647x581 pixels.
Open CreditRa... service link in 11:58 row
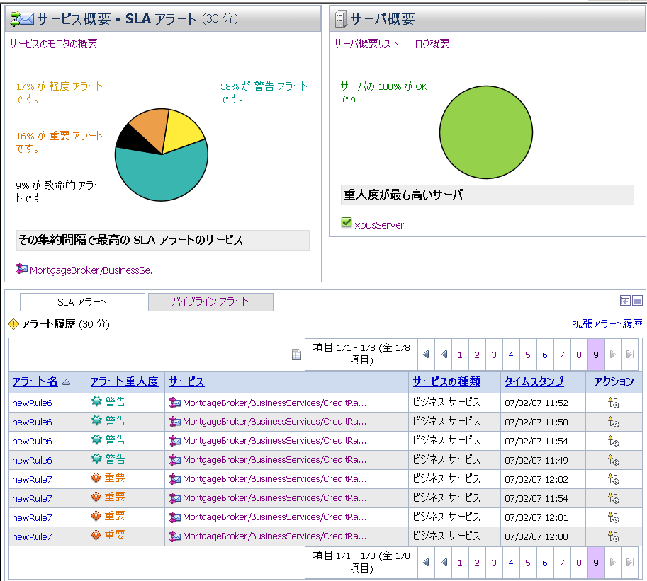pyautogui.click(x=274, y=422)
